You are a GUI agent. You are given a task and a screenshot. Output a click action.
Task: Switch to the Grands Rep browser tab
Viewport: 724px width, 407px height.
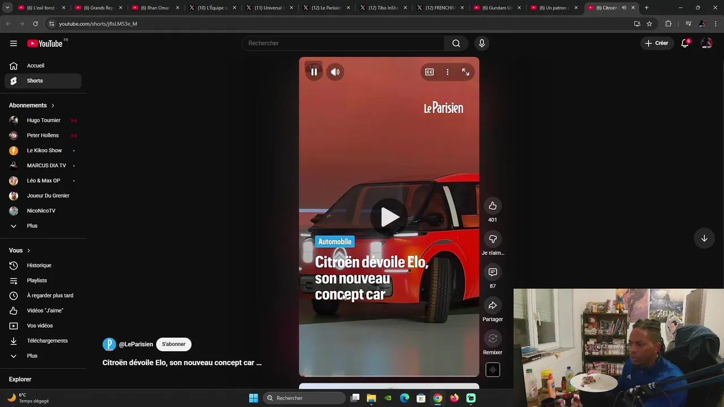(x=98, y=8)
